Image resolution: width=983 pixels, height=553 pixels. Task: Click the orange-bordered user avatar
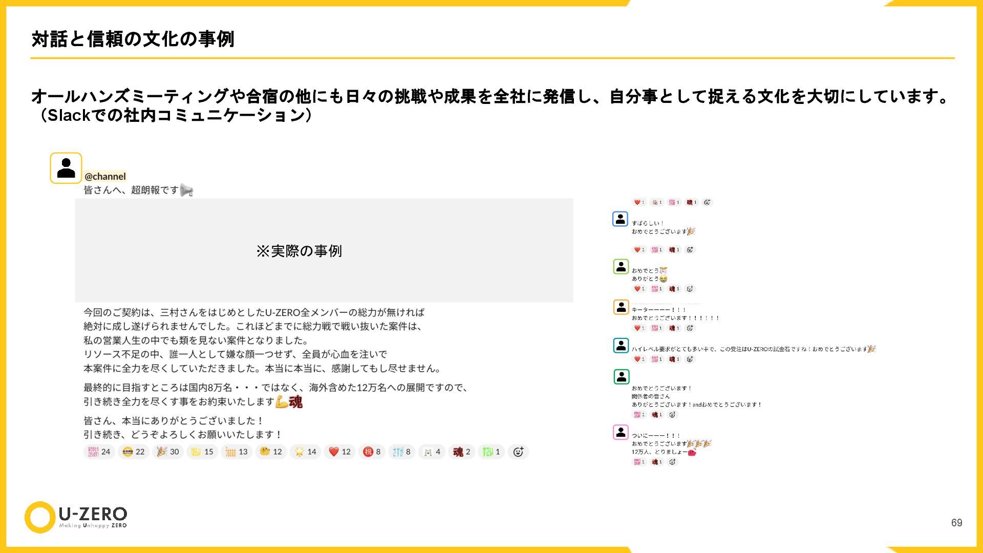click(621, 307)
